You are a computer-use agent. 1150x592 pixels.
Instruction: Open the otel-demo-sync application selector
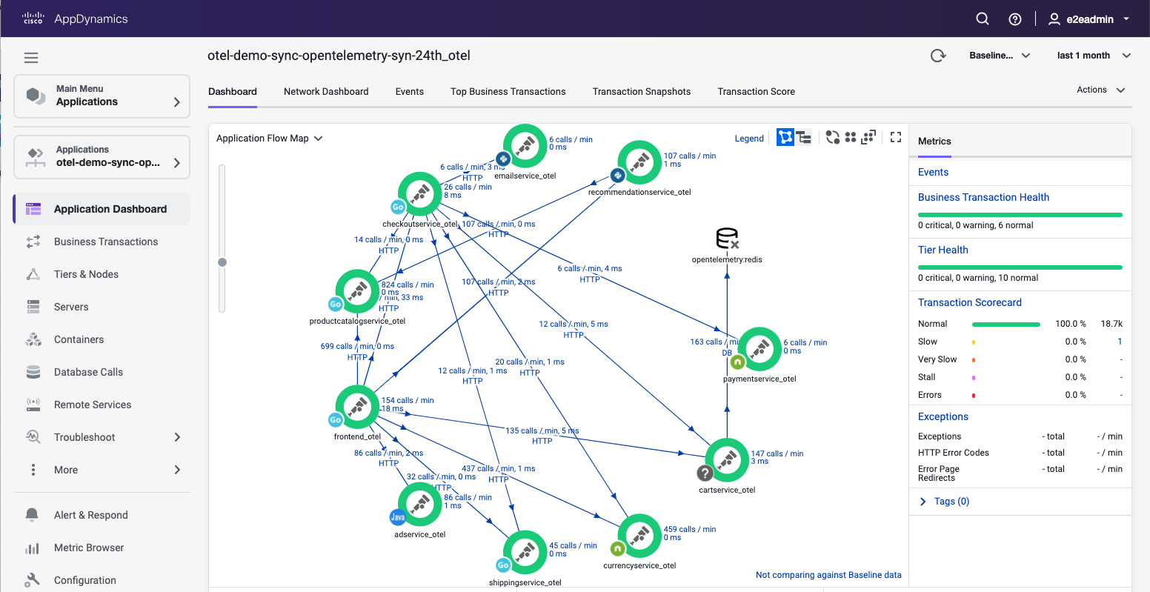102,156
